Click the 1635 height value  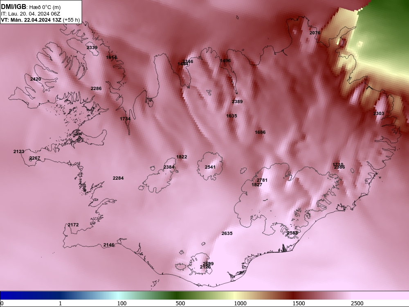point(231,116)
